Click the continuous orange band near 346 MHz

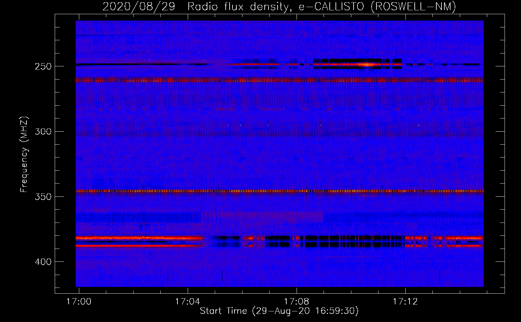[x=279, y=191]
